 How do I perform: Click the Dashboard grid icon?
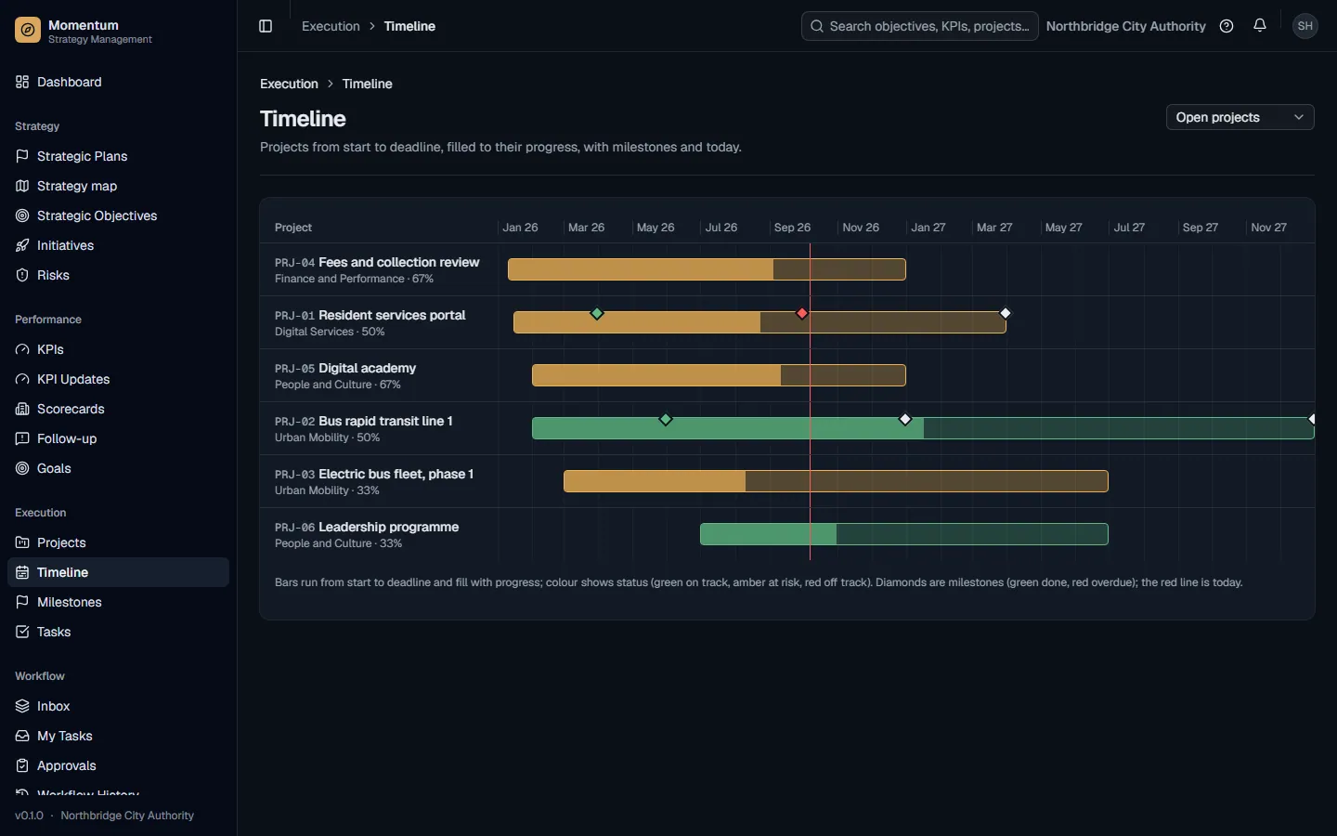point(22,82)
